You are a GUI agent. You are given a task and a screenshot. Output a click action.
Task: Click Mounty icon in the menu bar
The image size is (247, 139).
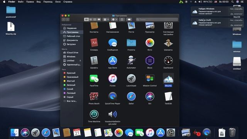[x=181, y=2]
